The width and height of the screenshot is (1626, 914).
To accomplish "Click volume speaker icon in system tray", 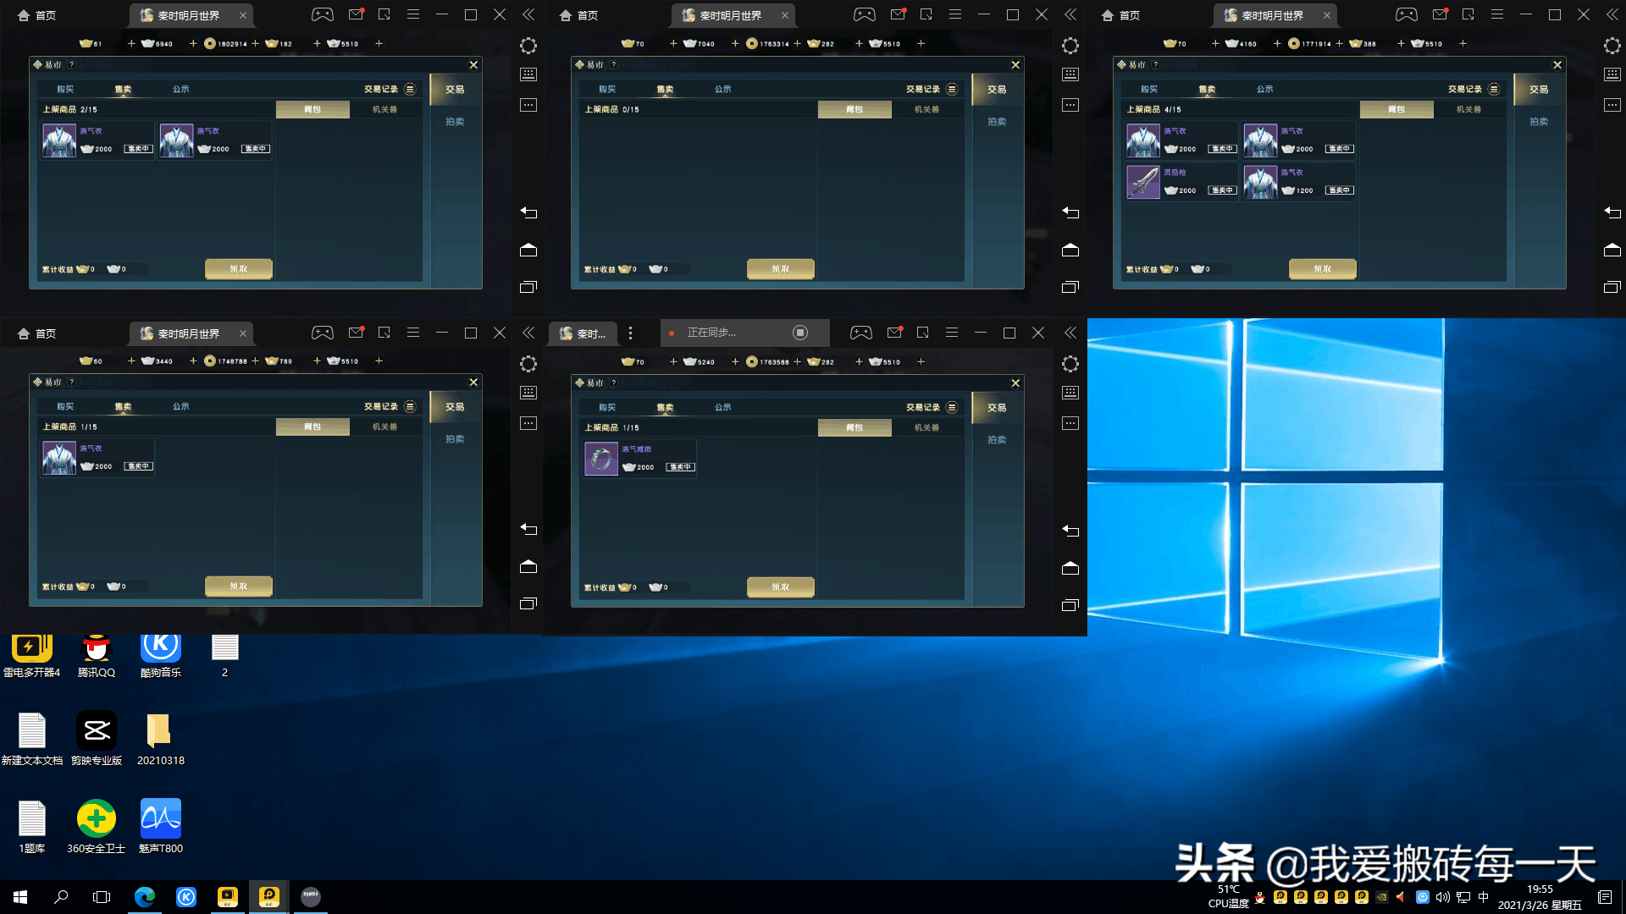I will 1442,897.
